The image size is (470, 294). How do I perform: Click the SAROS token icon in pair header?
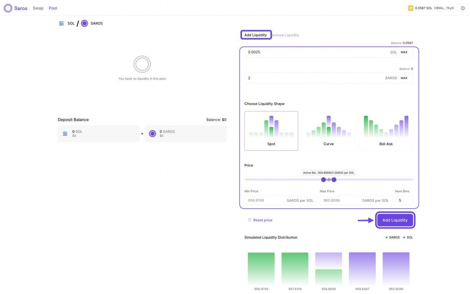point(84,23)
